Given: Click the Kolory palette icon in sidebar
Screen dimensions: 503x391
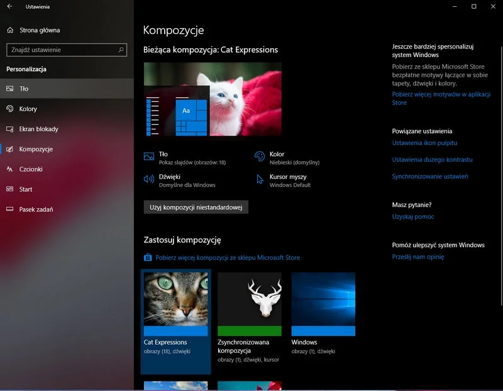Looking at the screenshot, I should [10, 109].
